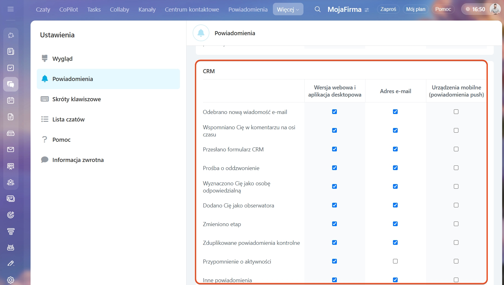Click the settings gear icon in the sidebar
504x285 pixels.
point(11,280)
